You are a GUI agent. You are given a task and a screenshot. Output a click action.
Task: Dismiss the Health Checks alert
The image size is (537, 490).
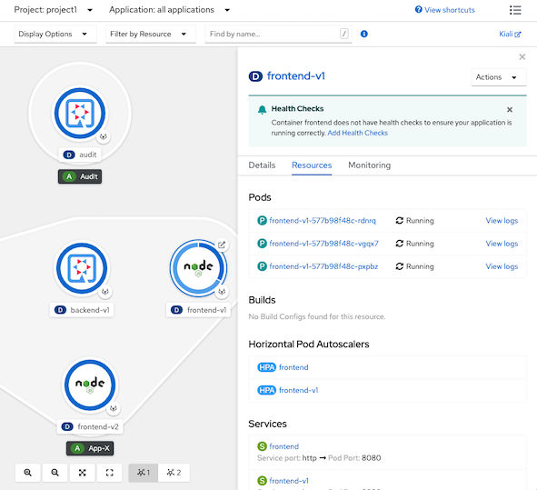[510, 110]
